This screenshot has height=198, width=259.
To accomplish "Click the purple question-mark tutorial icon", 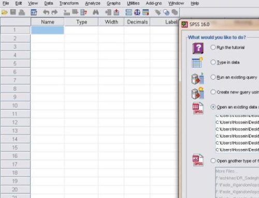I will (x=198, y=48).
